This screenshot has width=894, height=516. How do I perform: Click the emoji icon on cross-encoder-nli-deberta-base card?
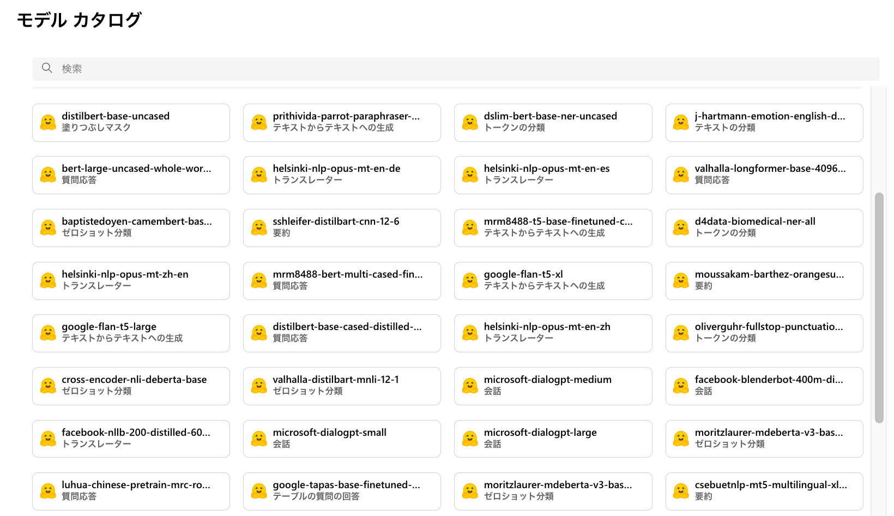point(48,386)
